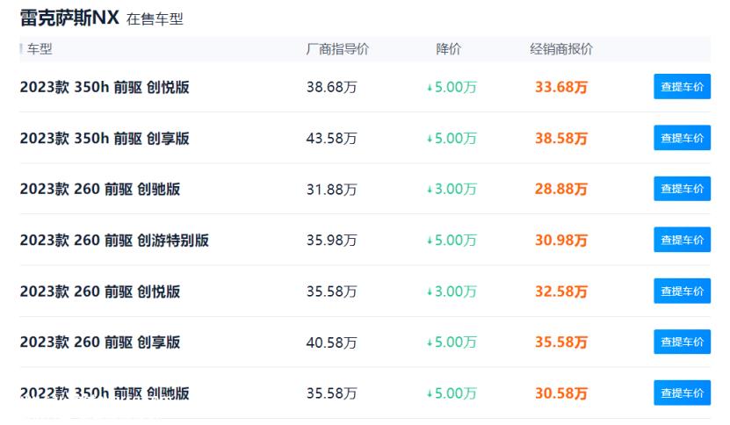Select the 28.88万 dealer price
The image size is (730, 425).
point(561,189)
